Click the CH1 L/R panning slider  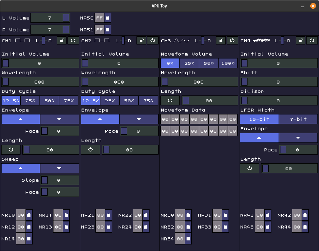tap(44, 40)
